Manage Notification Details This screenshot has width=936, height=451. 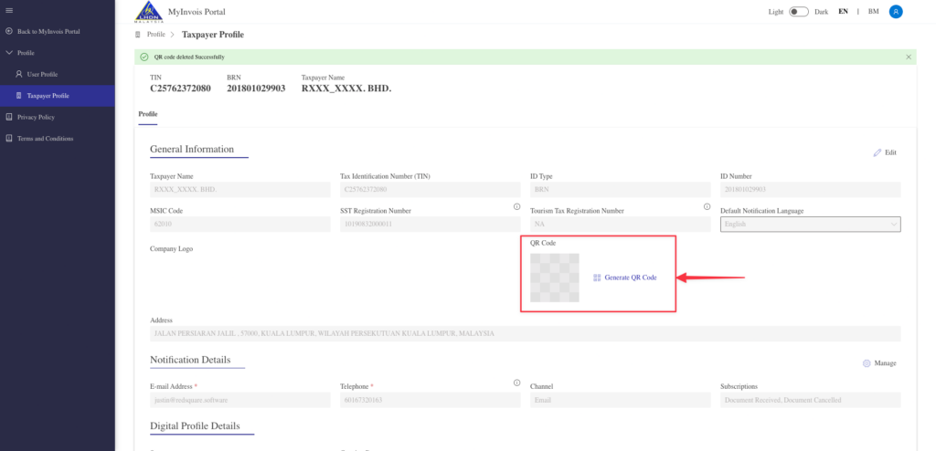coord(879,363)
